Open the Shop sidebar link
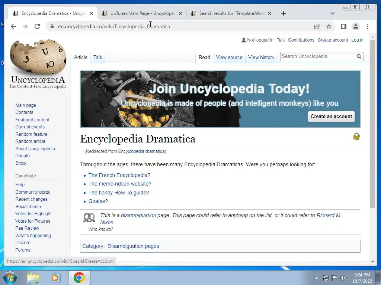Screen dimensions: 381x285 (20, 163)
